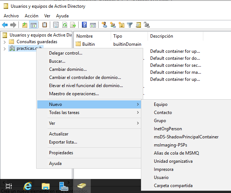
Task: Select Impresora in the Nuevo submenu
Action: pyautogui.click(x=186, y=169)
